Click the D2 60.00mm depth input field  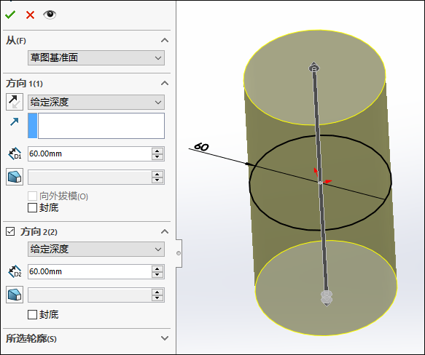click(90, 271)
